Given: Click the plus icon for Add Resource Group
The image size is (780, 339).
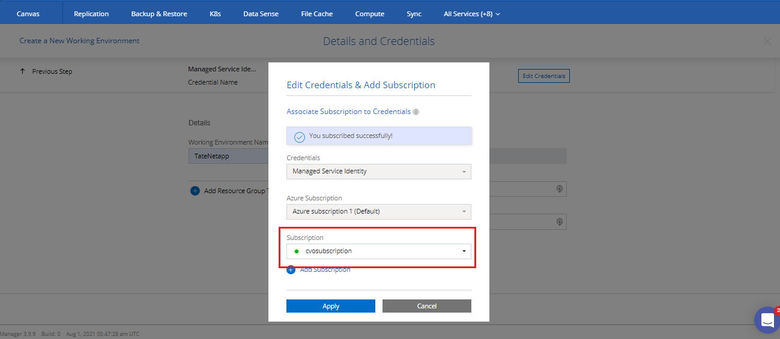Looking at the screenshot, I should click(195, 191).
